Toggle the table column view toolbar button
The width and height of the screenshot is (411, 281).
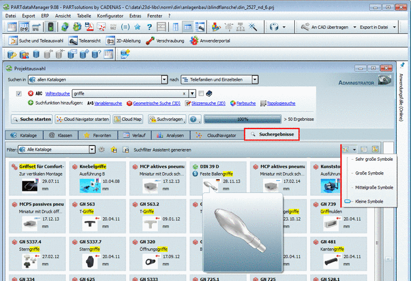175,27
